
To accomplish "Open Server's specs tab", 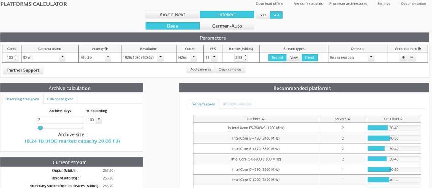I will point(204,104).
